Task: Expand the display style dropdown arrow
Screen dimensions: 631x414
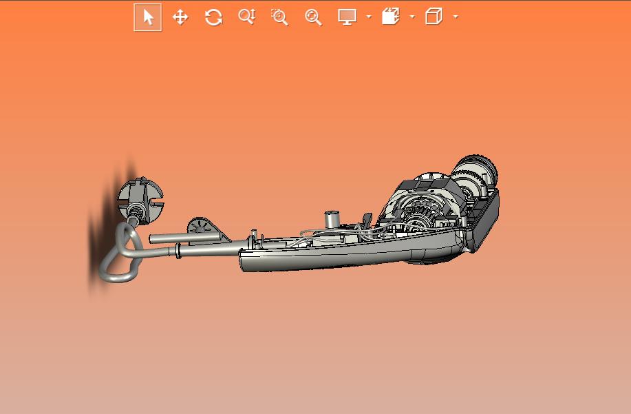Action: tap(369, 17)
